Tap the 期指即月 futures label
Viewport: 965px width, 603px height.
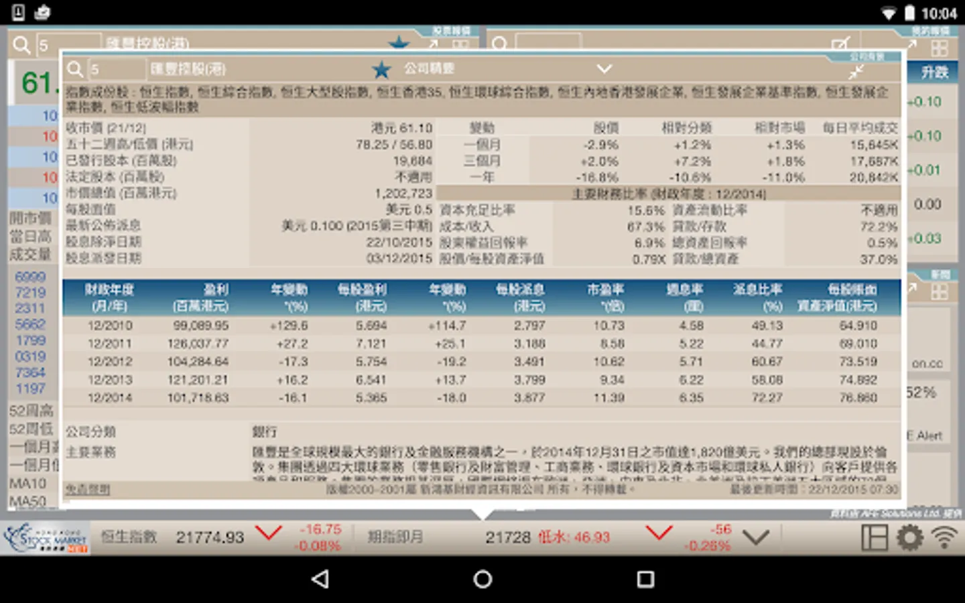click(395, 537)
